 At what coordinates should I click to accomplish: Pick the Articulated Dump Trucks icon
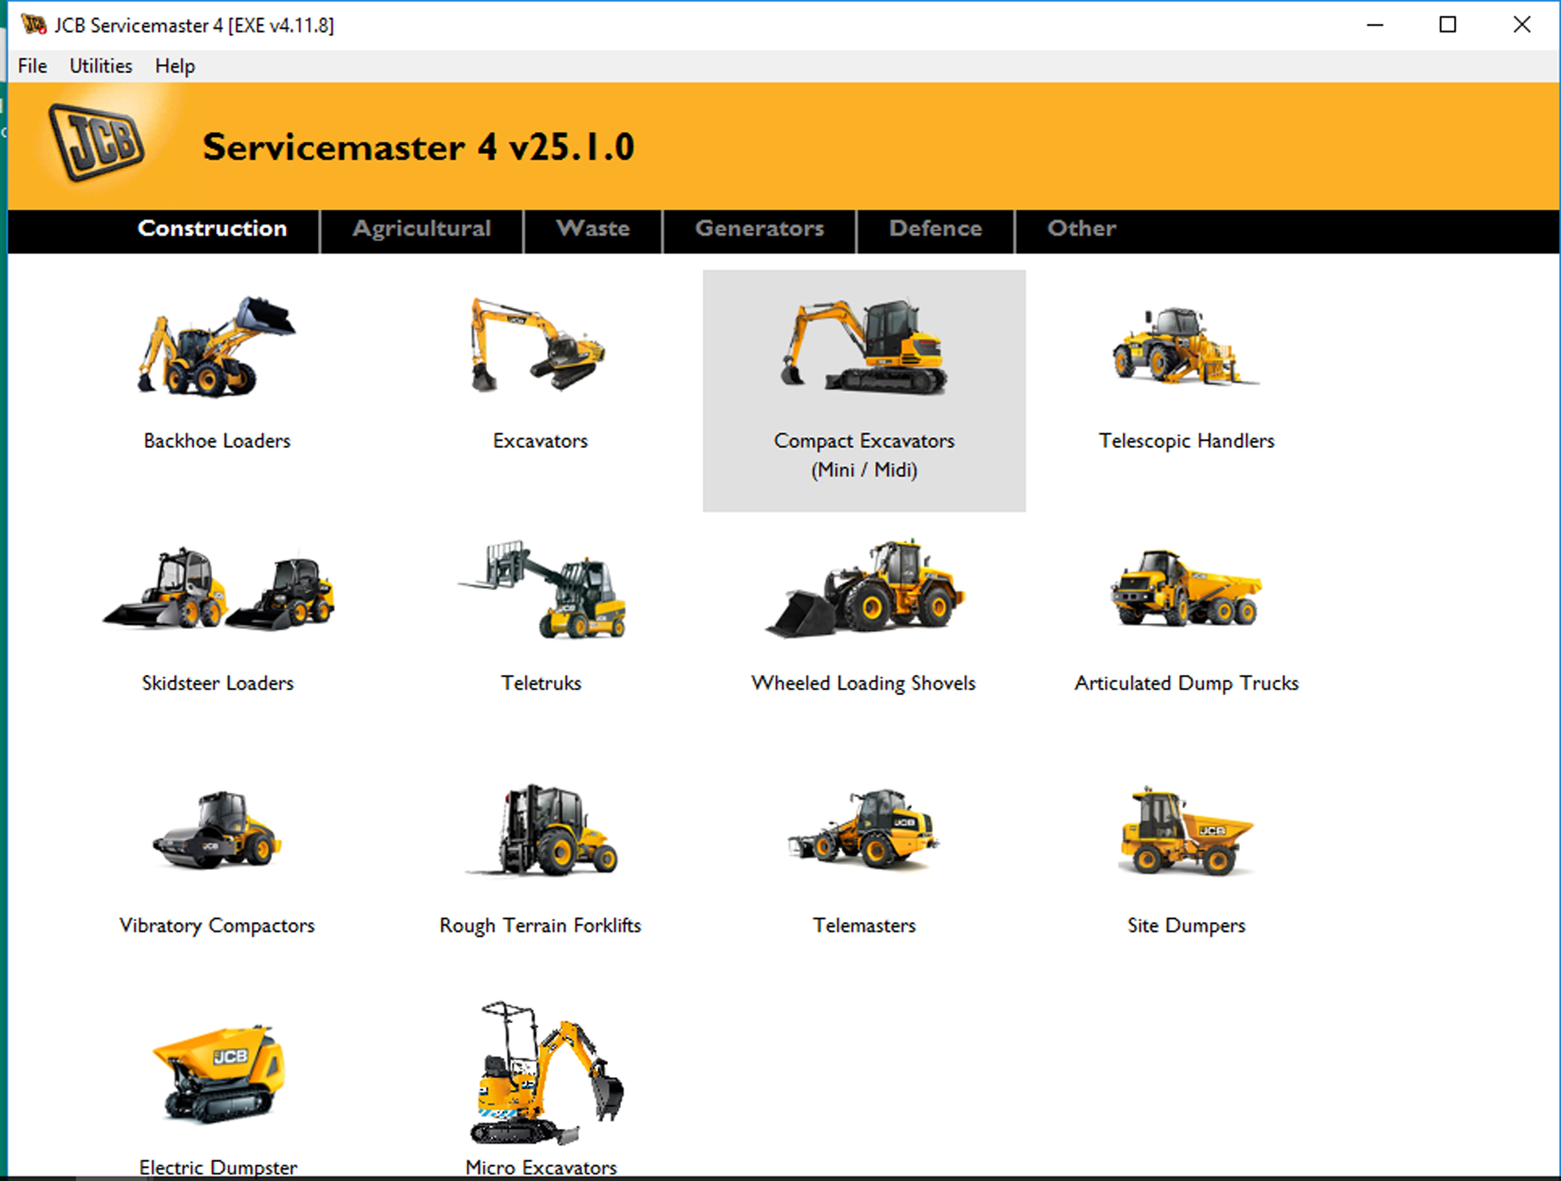pyautogui.click(x=1186, y=590)
